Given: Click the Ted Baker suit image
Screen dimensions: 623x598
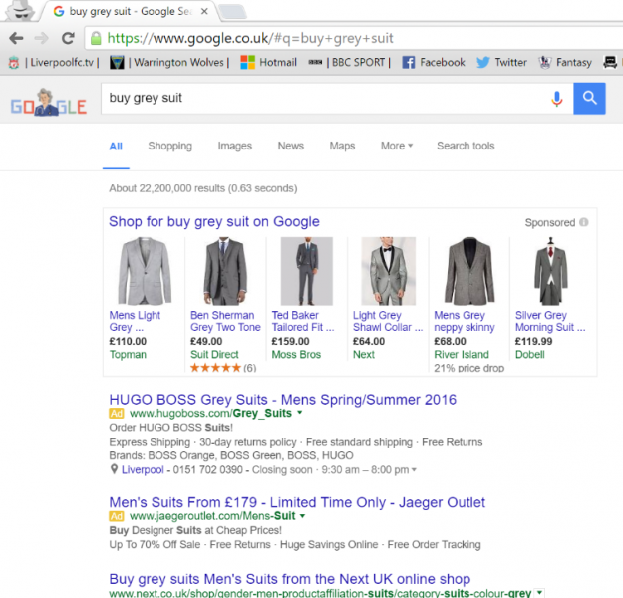Looking at the screenshot, I should point(307,271).
